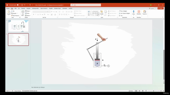Open the Eklentiler (Add-ins) icon
The width and height of the screenshot is (170, 95).
(x=139, y=12)
